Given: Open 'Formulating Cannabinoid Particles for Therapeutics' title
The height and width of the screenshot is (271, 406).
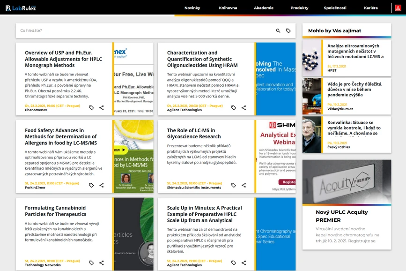Looking at the screenshot, I should click(55, 211).
